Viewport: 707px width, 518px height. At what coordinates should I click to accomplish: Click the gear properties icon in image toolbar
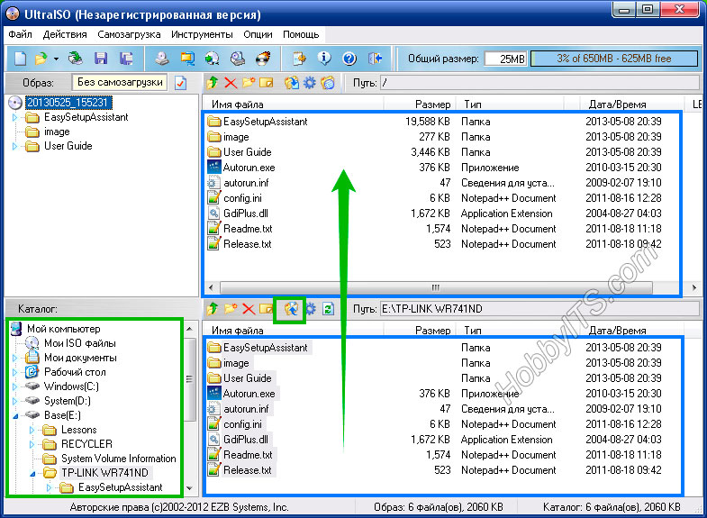[x=310, y=83]
